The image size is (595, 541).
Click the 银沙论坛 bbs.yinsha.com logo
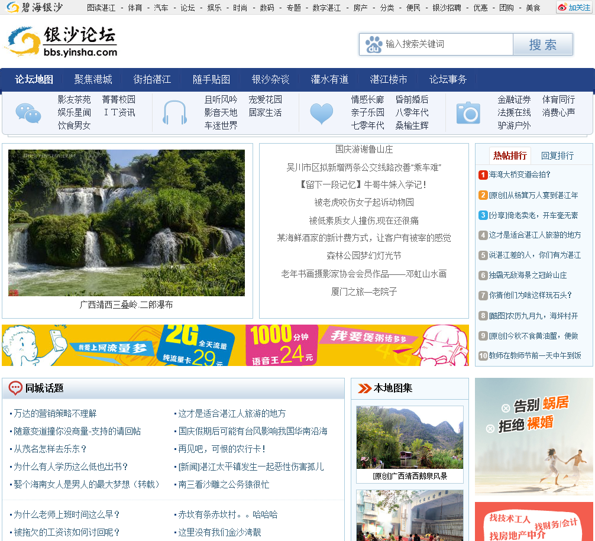(x=62, y=42)
